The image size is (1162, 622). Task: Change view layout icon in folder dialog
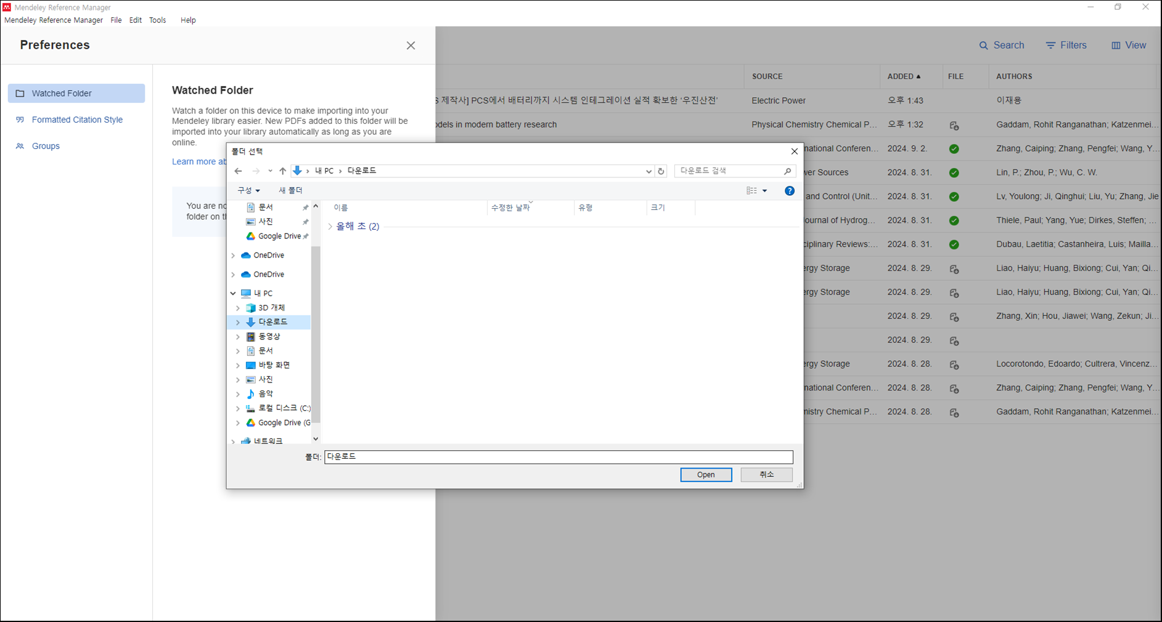[751, 191]
